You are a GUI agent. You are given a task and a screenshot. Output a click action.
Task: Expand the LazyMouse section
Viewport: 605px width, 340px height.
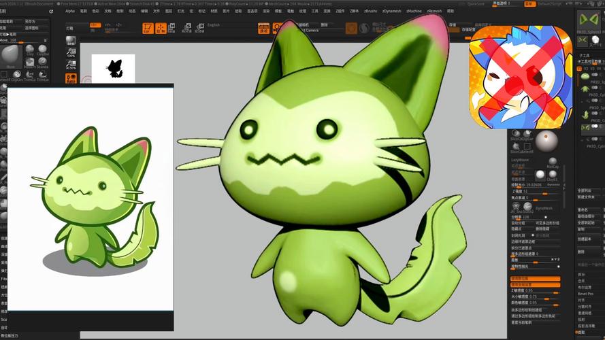coord(520,160)
